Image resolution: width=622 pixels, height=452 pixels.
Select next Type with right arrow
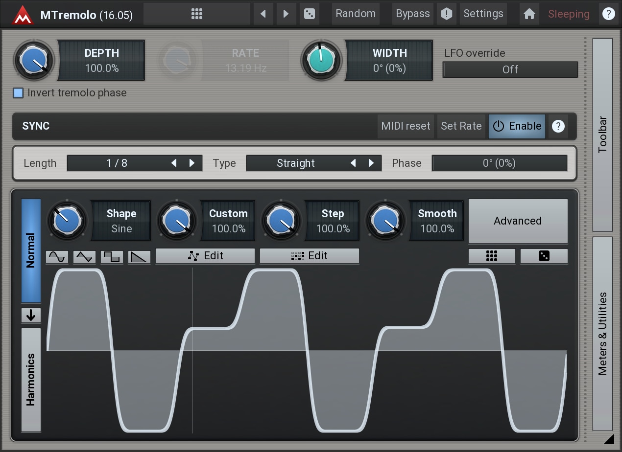(371, 163)
